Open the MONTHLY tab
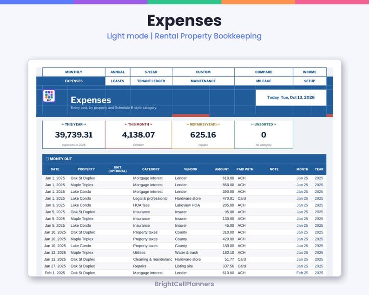 point(73,72)
